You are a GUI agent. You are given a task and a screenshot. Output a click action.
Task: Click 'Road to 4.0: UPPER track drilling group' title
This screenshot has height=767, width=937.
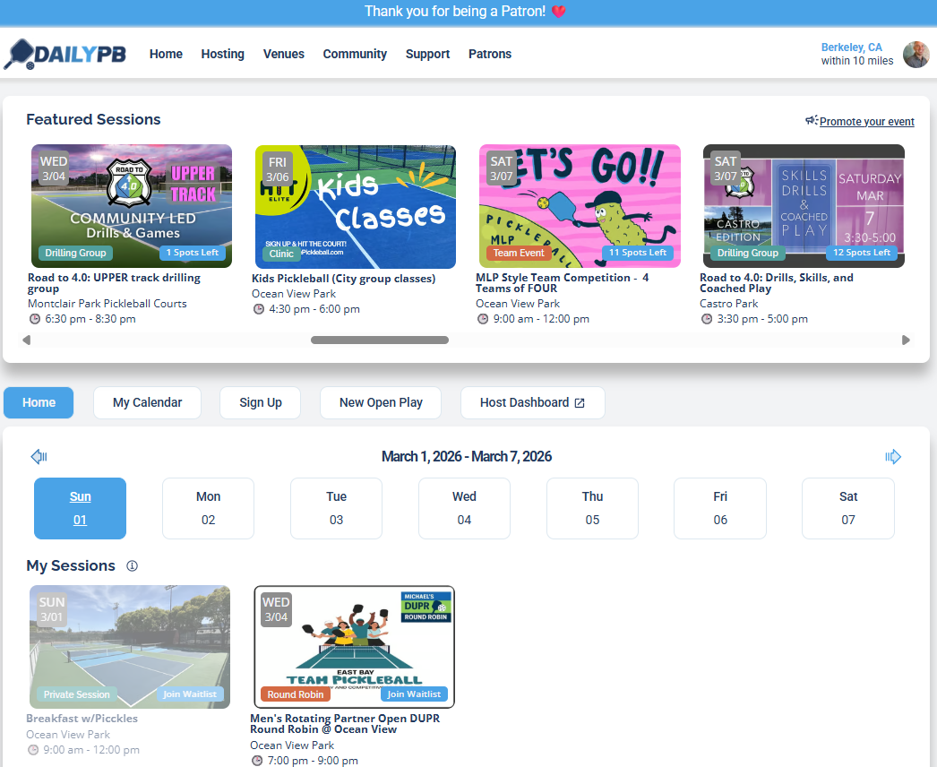[x=114, y=283]
